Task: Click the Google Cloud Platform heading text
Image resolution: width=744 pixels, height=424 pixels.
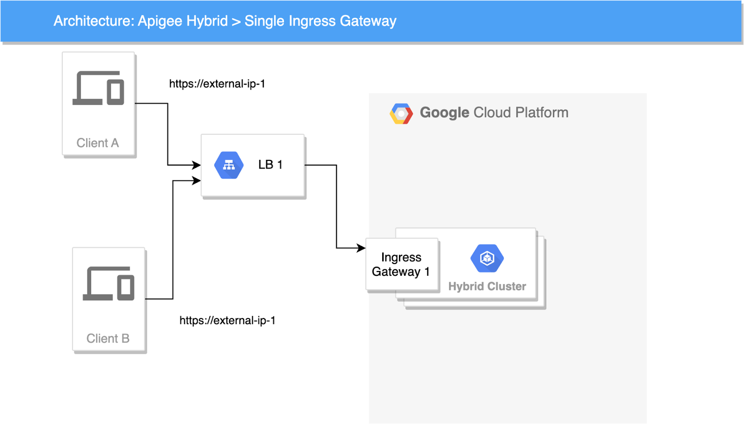Action: [494, 113]
